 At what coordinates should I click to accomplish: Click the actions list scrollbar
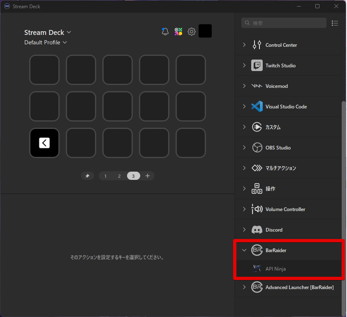(343, 208)
